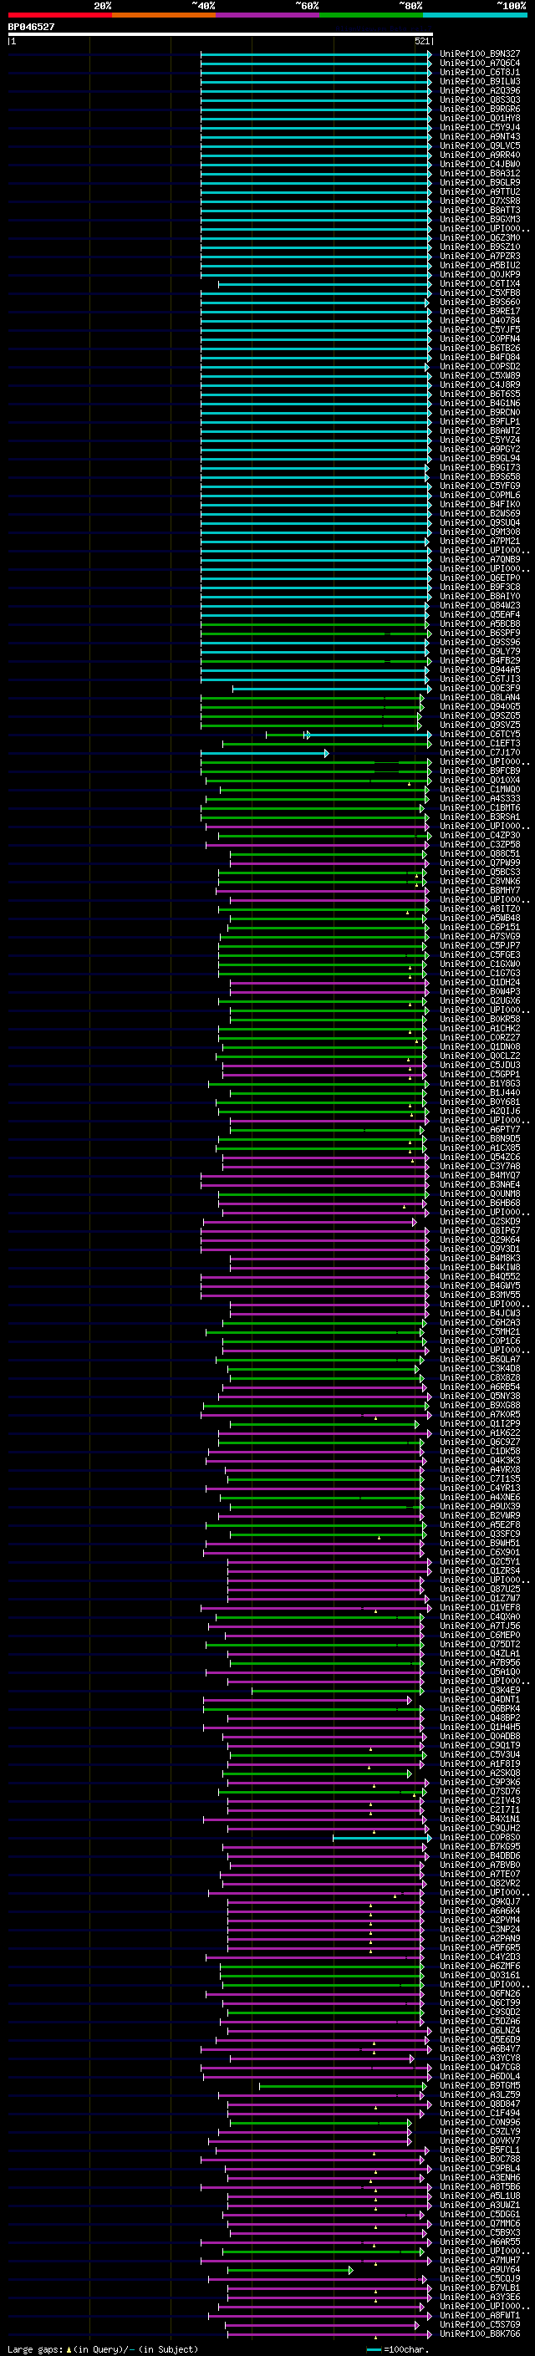Open hit UniRef100_A7Q6C4
Screen dimensions: 535x2356
(x=480, y=64)
